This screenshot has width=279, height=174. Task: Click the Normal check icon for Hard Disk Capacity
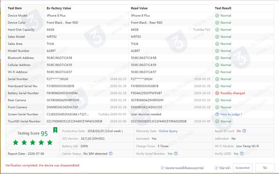click(x=217, y=30)
